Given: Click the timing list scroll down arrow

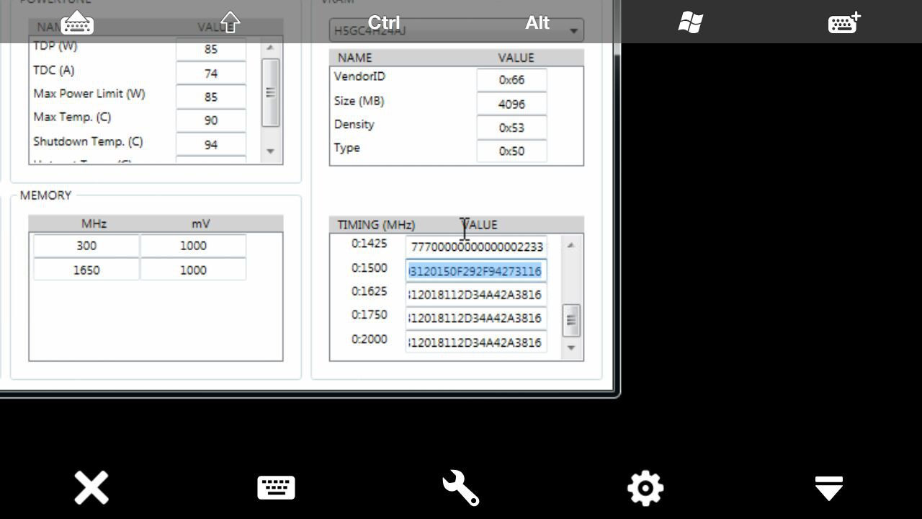Looking at the screenshot, I should point(570,348).
